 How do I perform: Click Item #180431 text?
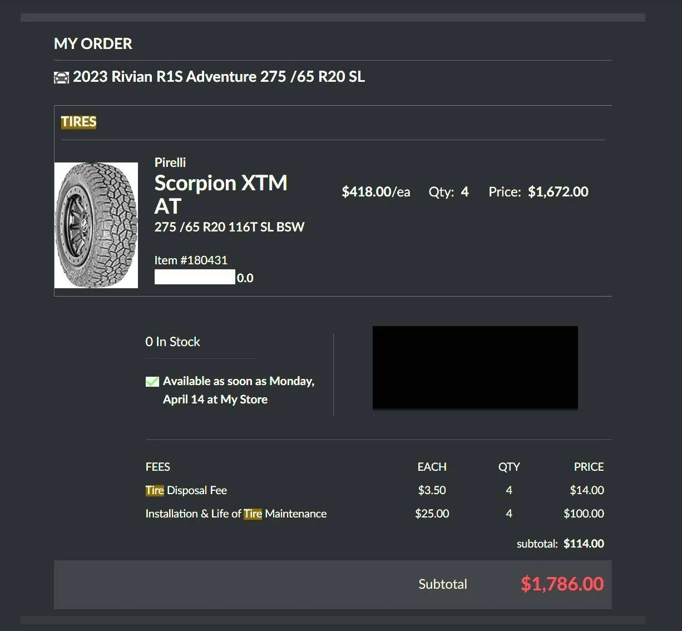click(x=191, y=260)
